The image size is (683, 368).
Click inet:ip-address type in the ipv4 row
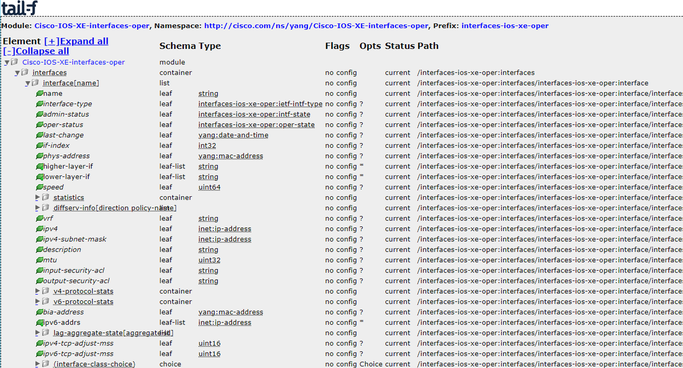[x=225, y=229]
